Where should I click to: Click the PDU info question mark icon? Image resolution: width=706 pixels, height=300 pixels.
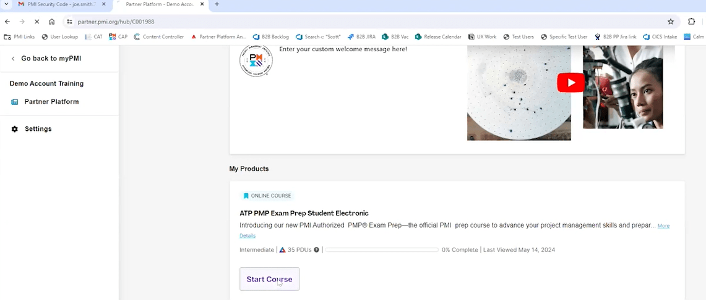pyautogui.click(x=317, y=250)
